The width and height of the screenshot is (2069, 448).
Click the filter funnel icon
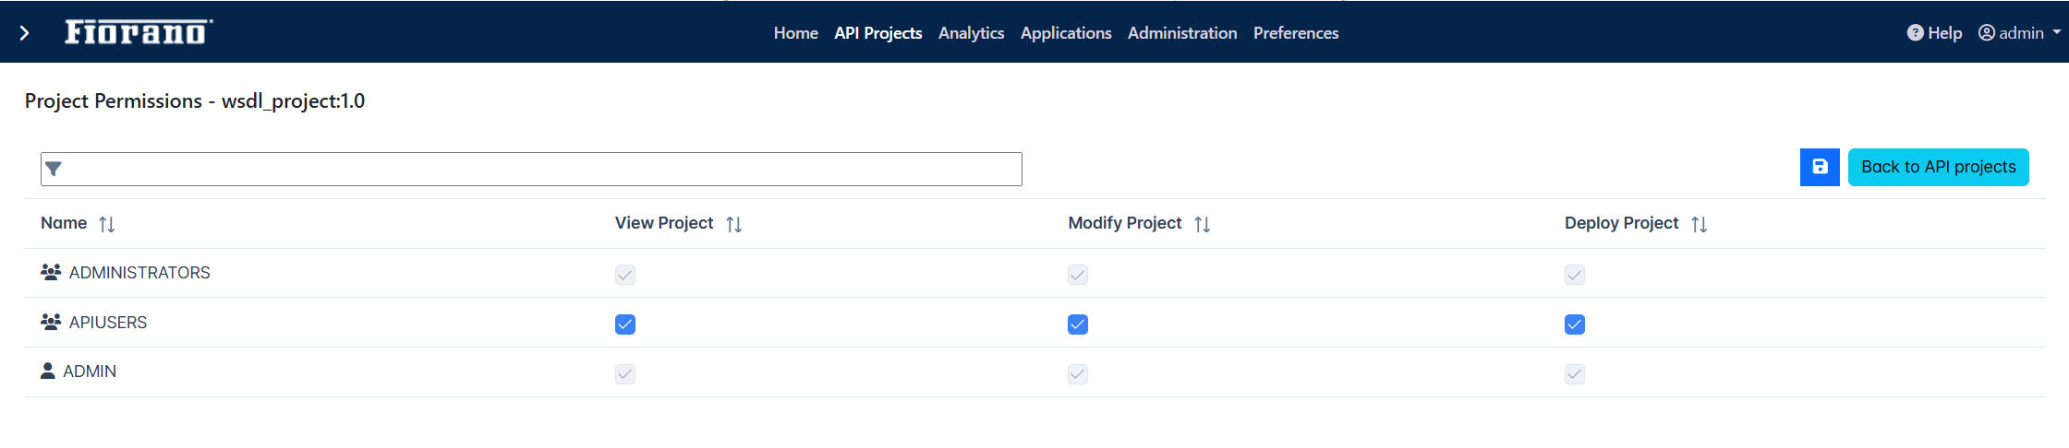54,169
